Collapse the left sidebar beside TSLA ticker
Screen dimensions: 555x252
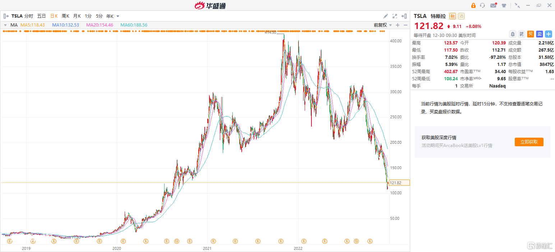(6, 16)
